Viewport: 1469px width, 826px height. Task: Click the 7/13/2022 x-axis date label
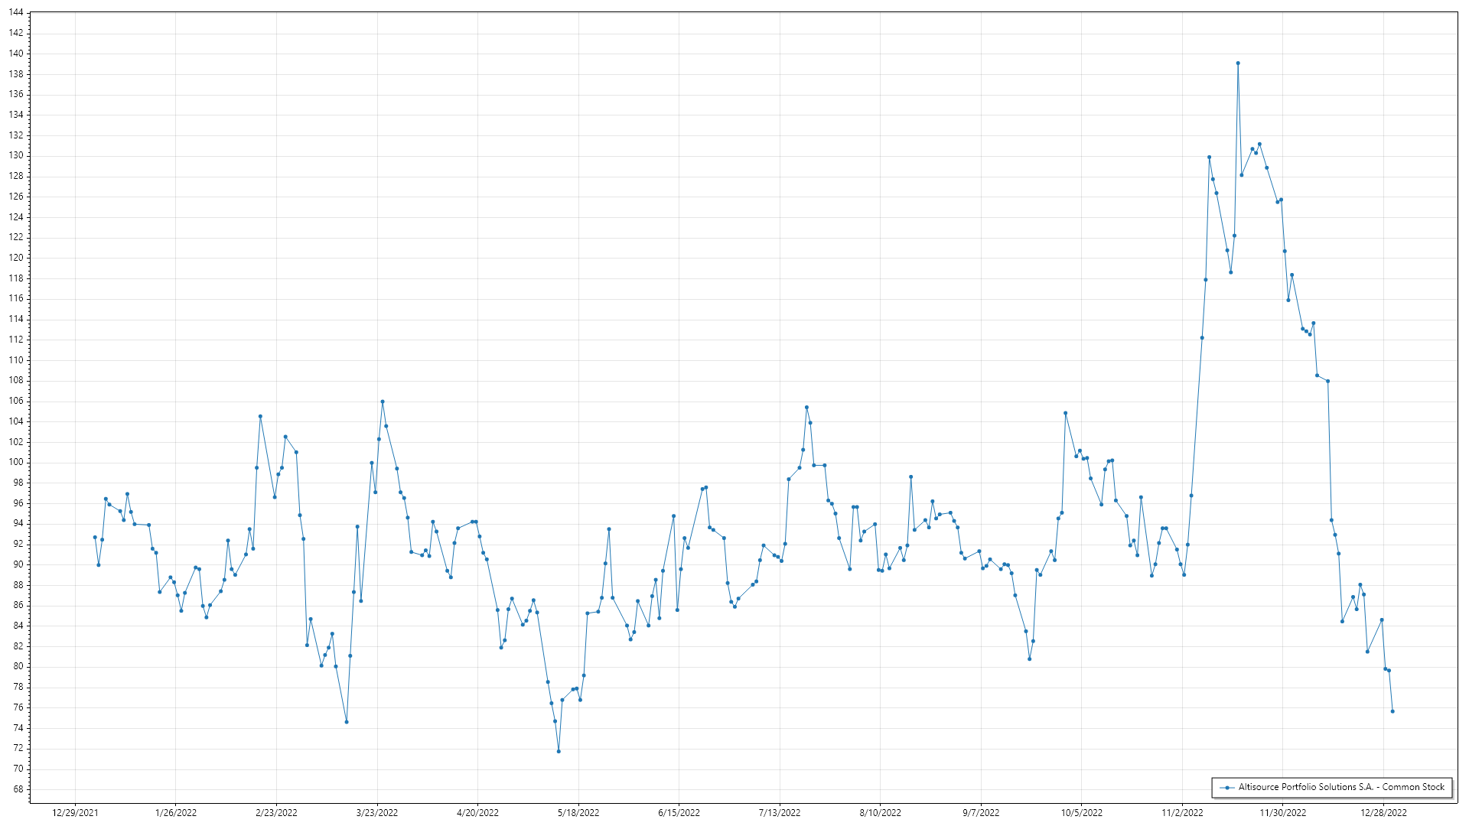[x=780, y=812]
